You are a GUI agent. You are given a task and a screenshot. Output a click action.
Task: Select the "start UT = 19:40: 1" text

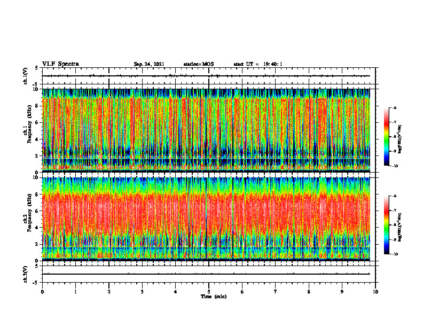pyautogui.click(x=258, y=64)
